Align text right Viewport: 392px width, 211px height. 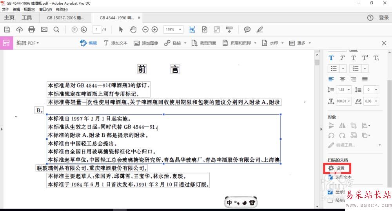pyautogui.click(x=354, y=79)
